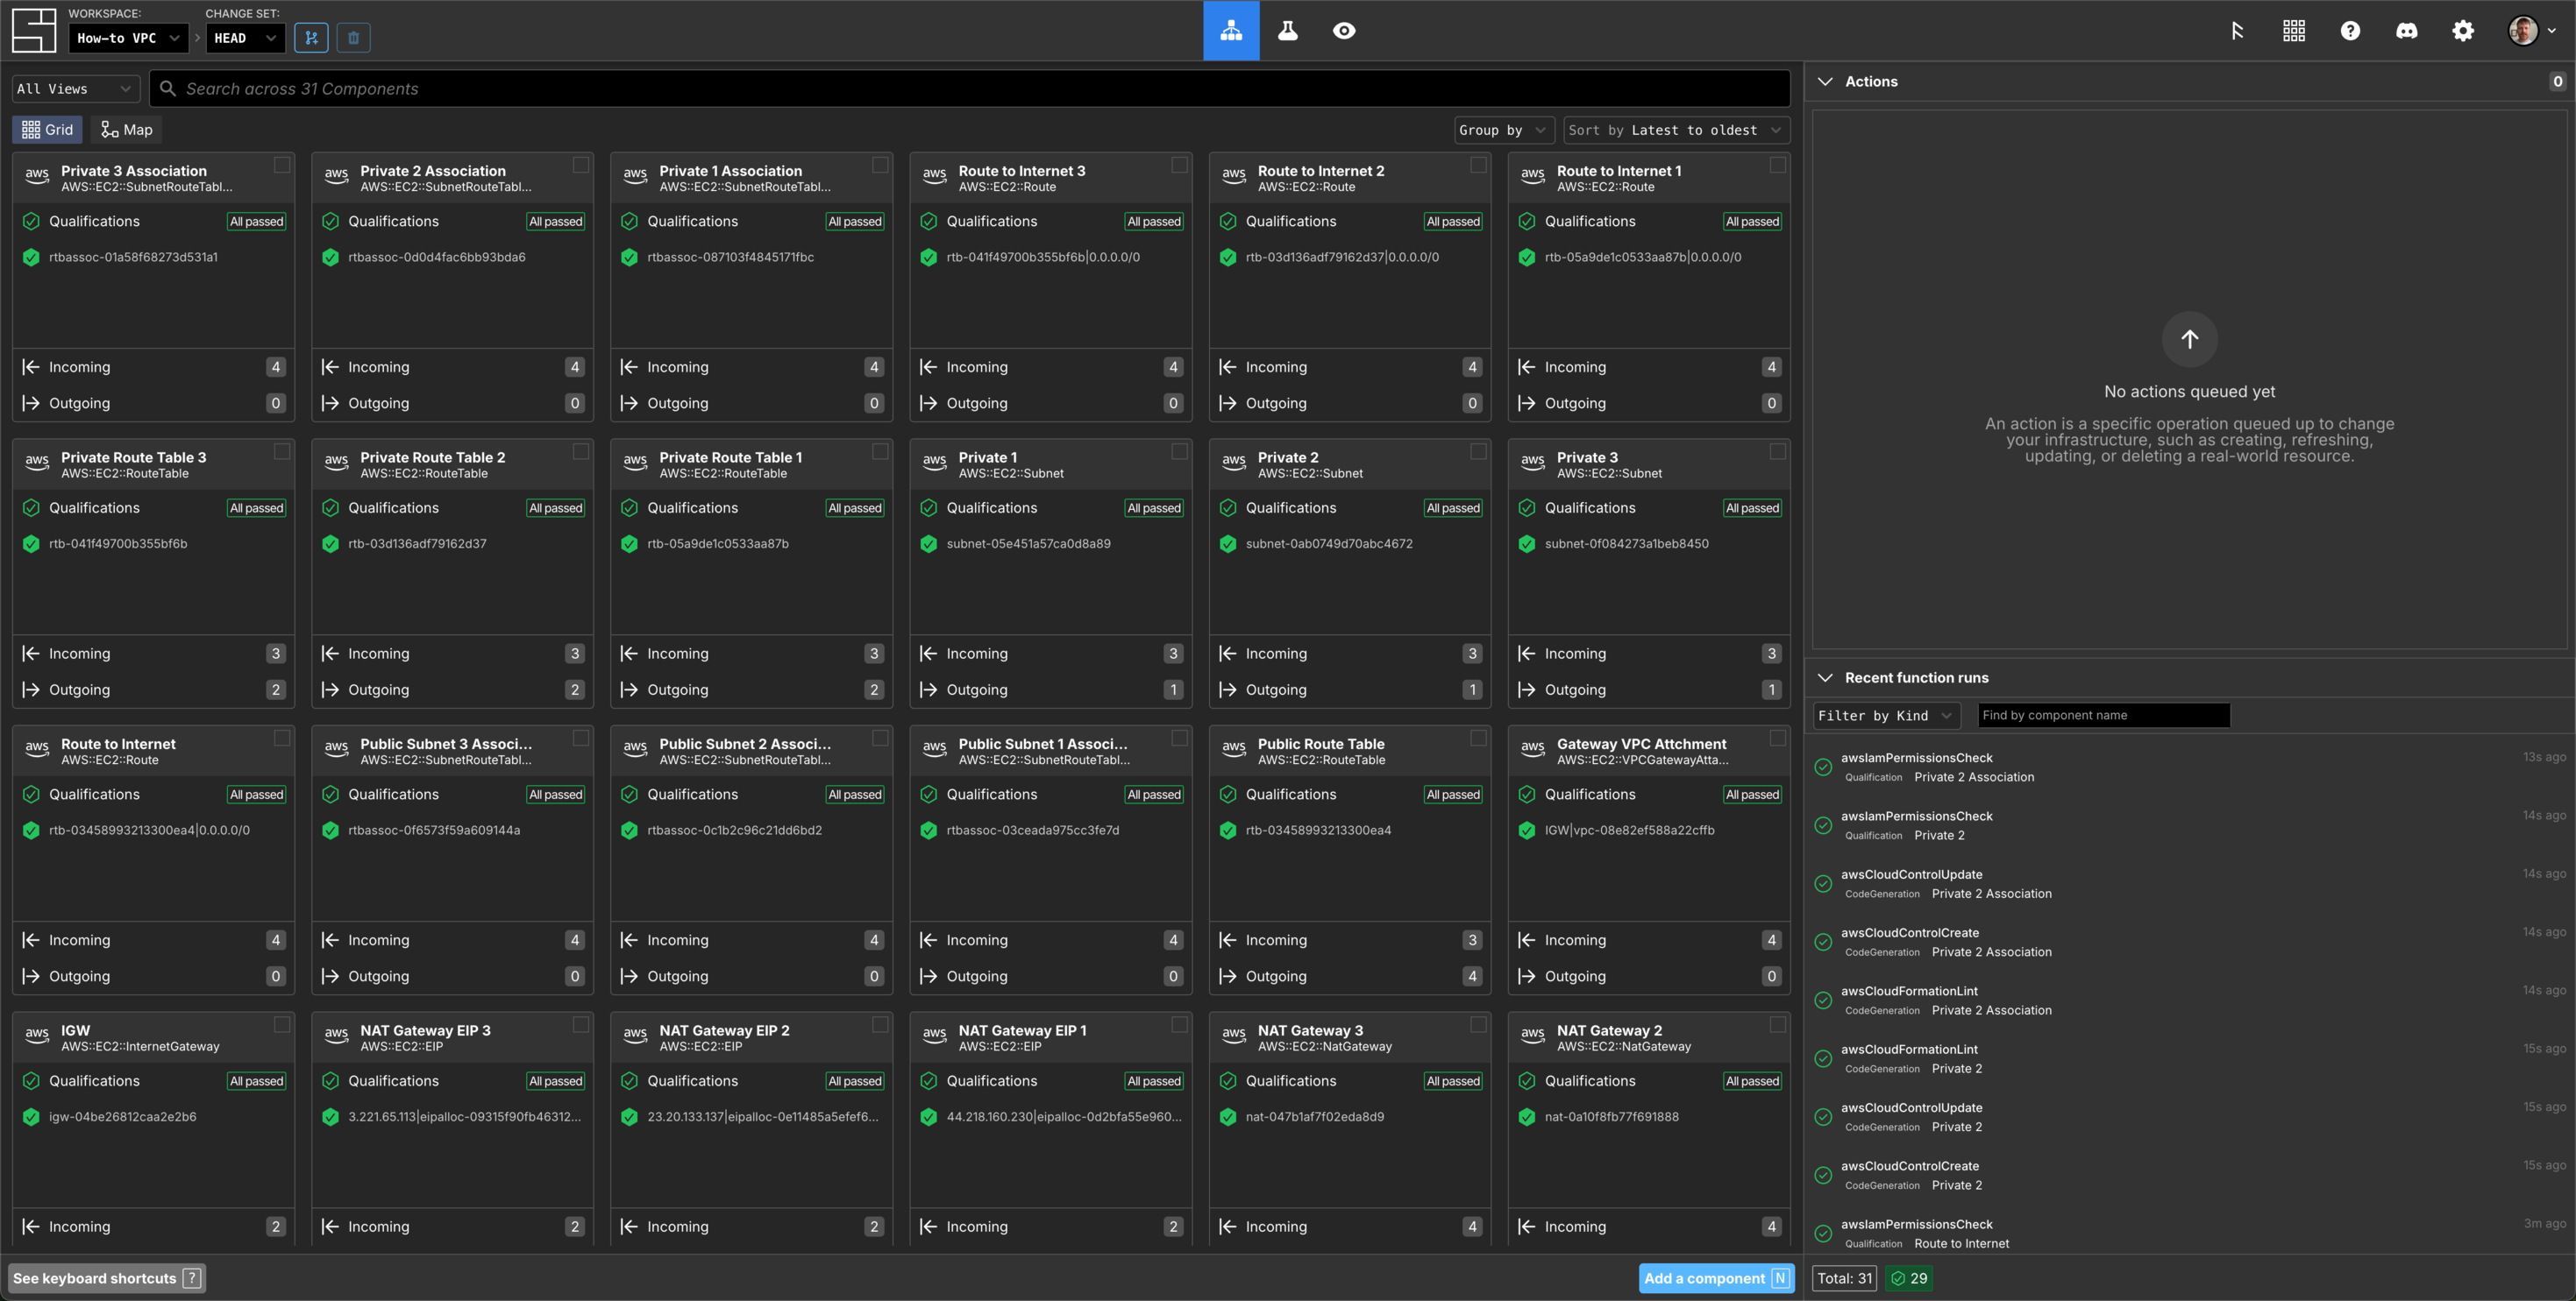The image size is (2576, 1301).
Task: Open the How-to VPC workspace dropdown
Action: point(127,38)
